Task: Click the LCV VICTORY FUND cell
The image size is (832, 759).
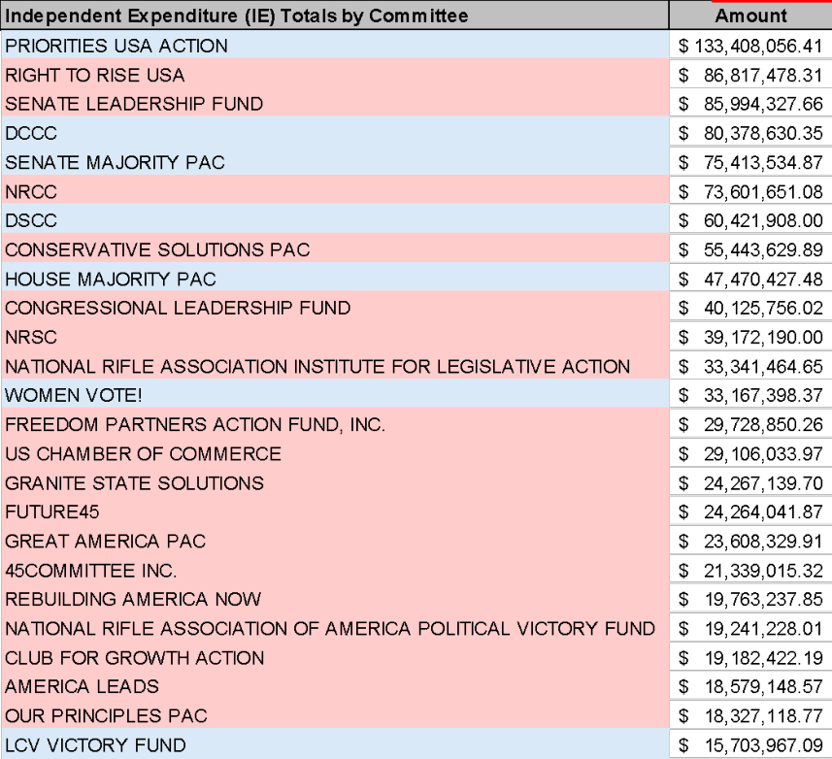Action: pyautogui.click(x=334, y=745)
